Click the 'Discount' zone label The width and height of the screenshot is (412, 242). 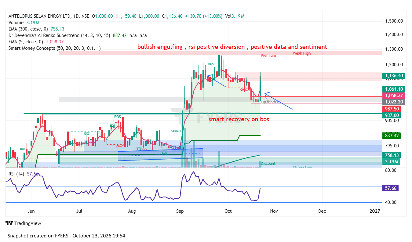point(268,164)
